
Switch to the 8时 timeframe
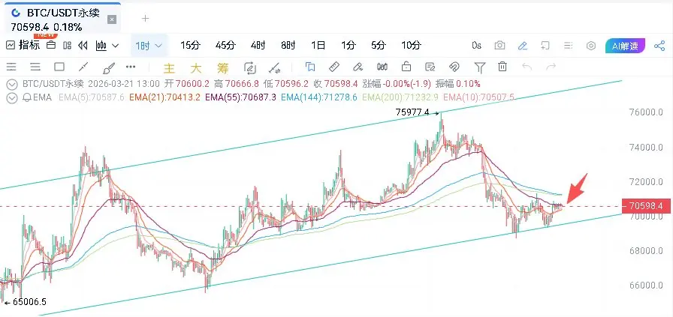[288, 45]
